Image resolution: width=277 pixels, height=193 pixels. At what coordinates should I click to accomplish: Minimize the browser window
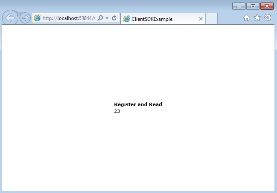coord(239,6)
